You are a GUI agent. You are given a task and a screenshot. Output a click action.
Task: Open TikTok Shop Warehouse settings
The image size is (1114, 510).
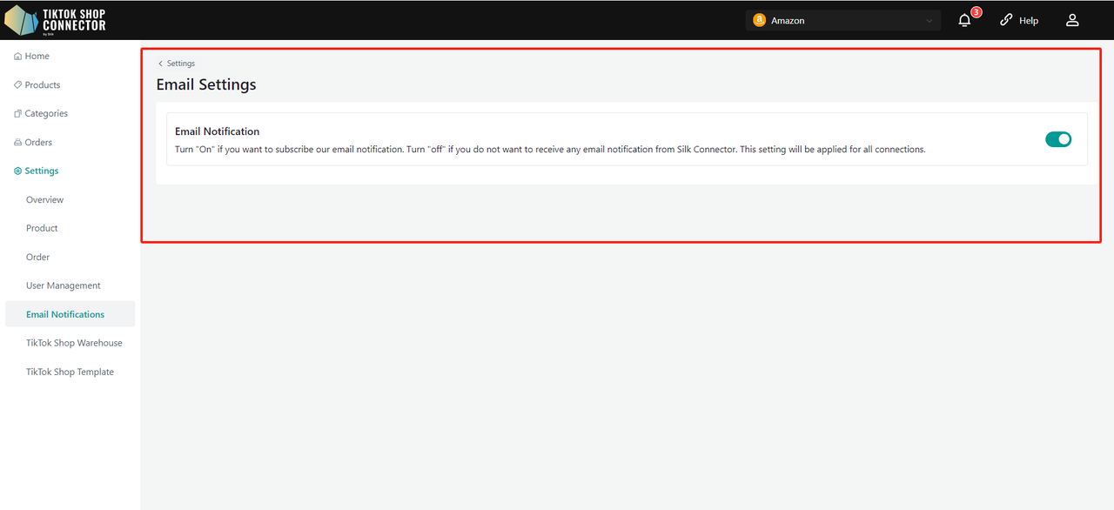[74, 343]
